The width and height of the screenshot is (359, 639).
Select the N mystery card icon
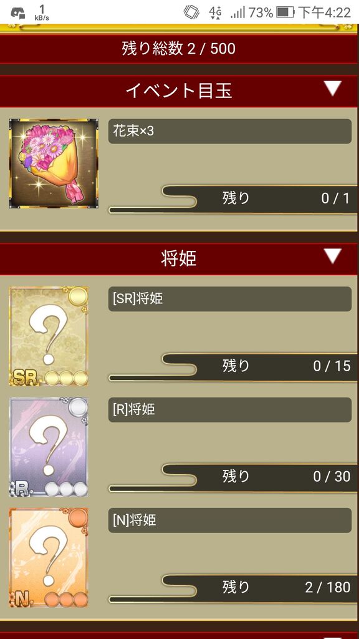click(x=49, y=557)
